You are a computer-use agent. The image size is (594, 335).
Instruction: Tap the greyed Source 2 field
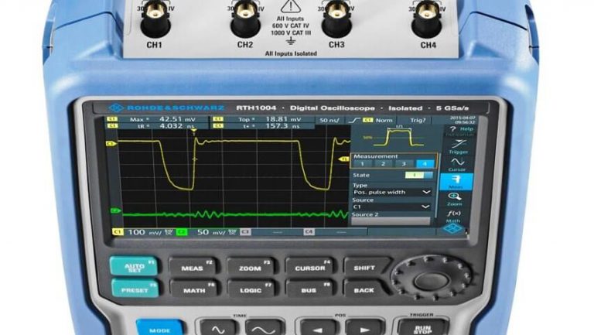coord(391,221)
